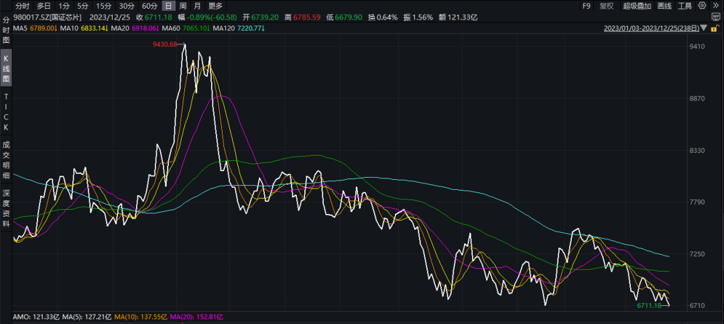Viewport: 724px width, 324px height.
Task: Click the MA120 7220.77 indicator label
Action: click(x=239, y=28)
